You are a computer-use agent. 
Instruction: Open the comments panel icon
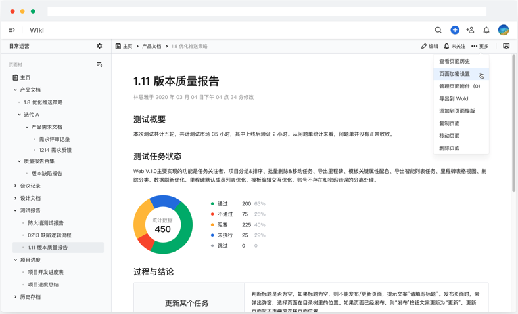click(506, 46)
